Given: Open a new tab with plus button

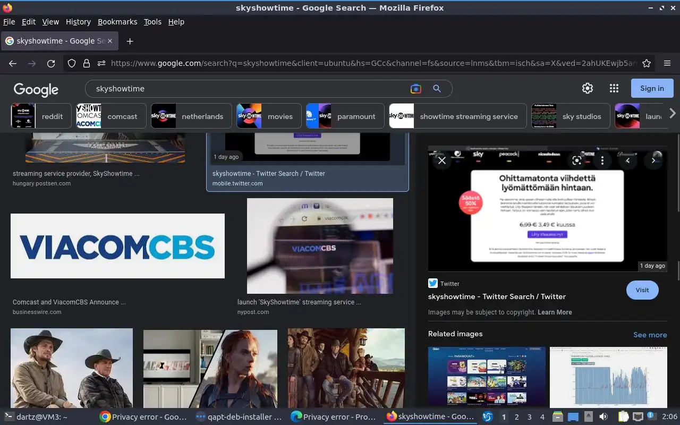Looking at the screenshot, I should (130, 41).
